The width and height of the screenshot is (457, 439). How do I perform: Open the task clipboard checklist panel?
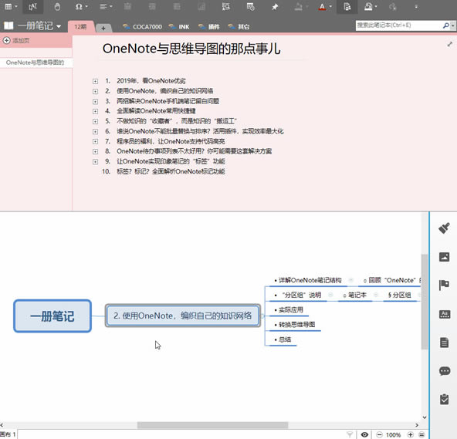pos(445,399)
